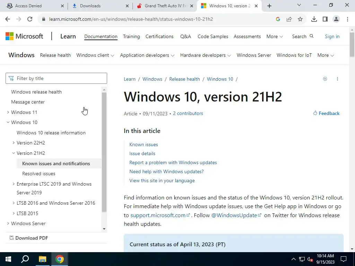The height and width of the screenshot is (266, 355).
Task: Open taskbar search magnifier
Action: 25,259
